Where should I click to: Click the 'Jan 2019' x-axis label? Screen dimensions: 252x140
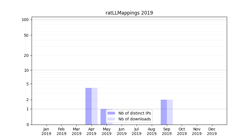pos(46,131)
